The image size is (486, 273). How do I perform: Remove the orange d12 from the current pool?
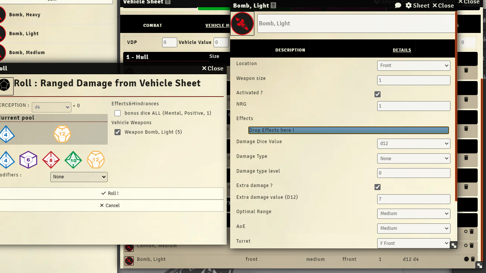tap(62, 134)
